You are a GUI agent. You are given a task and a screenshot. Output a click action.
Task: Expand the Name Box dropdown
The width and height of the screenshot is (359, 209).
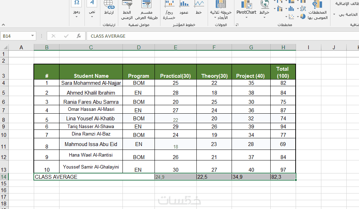tap(32, 36)
